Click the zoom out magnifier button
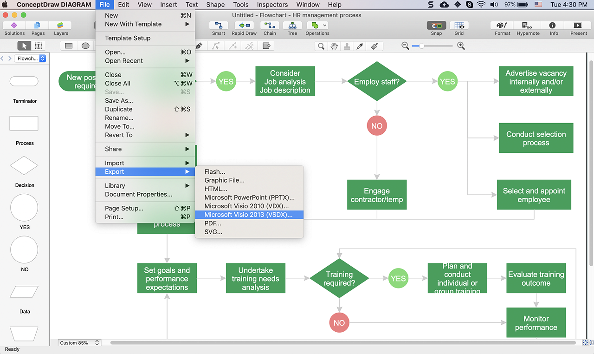 tap(405, 46)
